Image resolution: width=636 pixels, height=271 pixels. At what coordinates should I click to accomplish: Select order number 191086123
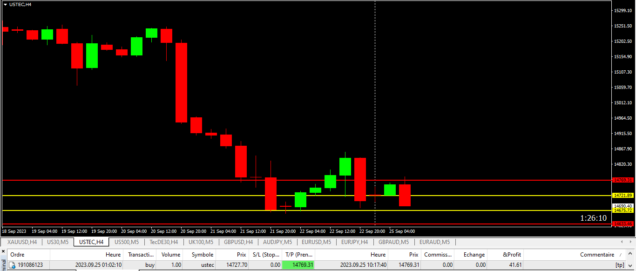tap(30, 265)
